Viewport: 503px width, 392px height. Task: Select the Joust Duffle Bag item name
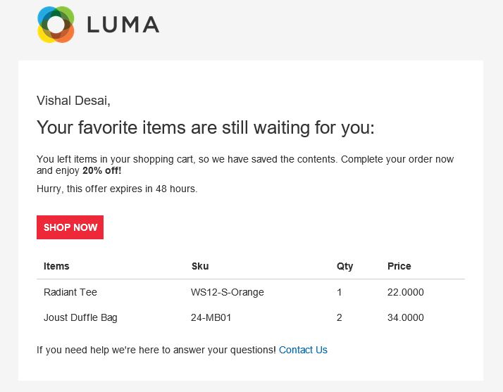[80, 317]
